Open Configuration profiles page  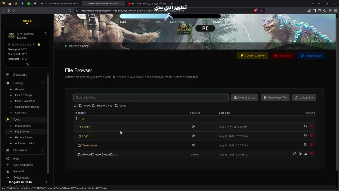tap(27, 107)
